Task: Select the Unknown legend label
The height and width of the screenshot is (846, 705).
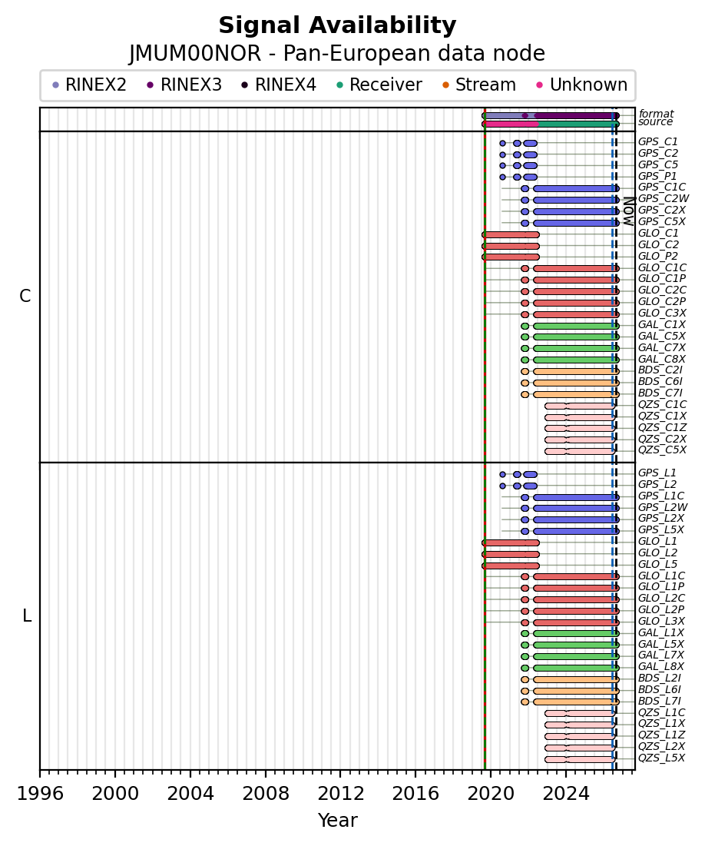Action: coord(588,85)
